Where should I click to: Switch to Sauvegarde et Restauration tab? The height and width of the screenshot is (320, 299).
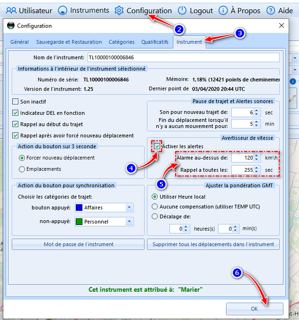tap(69, 42)
